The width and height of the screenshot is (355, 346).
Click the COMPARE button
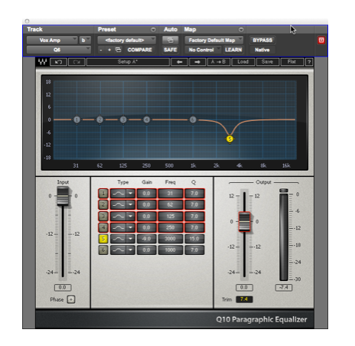pos(140,50)
